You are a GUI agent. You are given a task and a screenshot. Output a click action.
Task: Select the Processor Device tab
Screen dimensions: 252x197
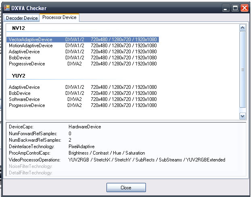[59, 17]
